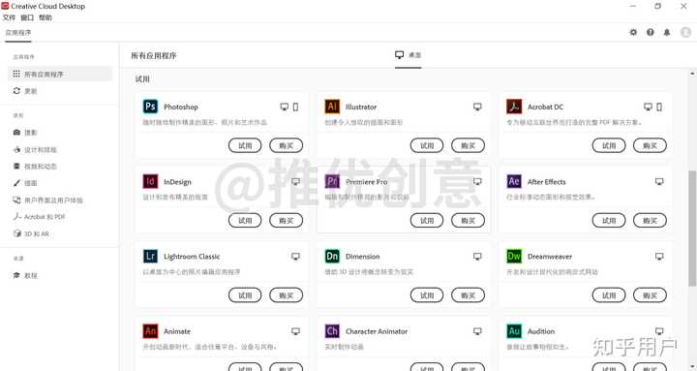Click 购买 to buy Lightroom Classic
Image resolution: width=697 pixels, height=371 pixels.
click(x=287, y=294)
